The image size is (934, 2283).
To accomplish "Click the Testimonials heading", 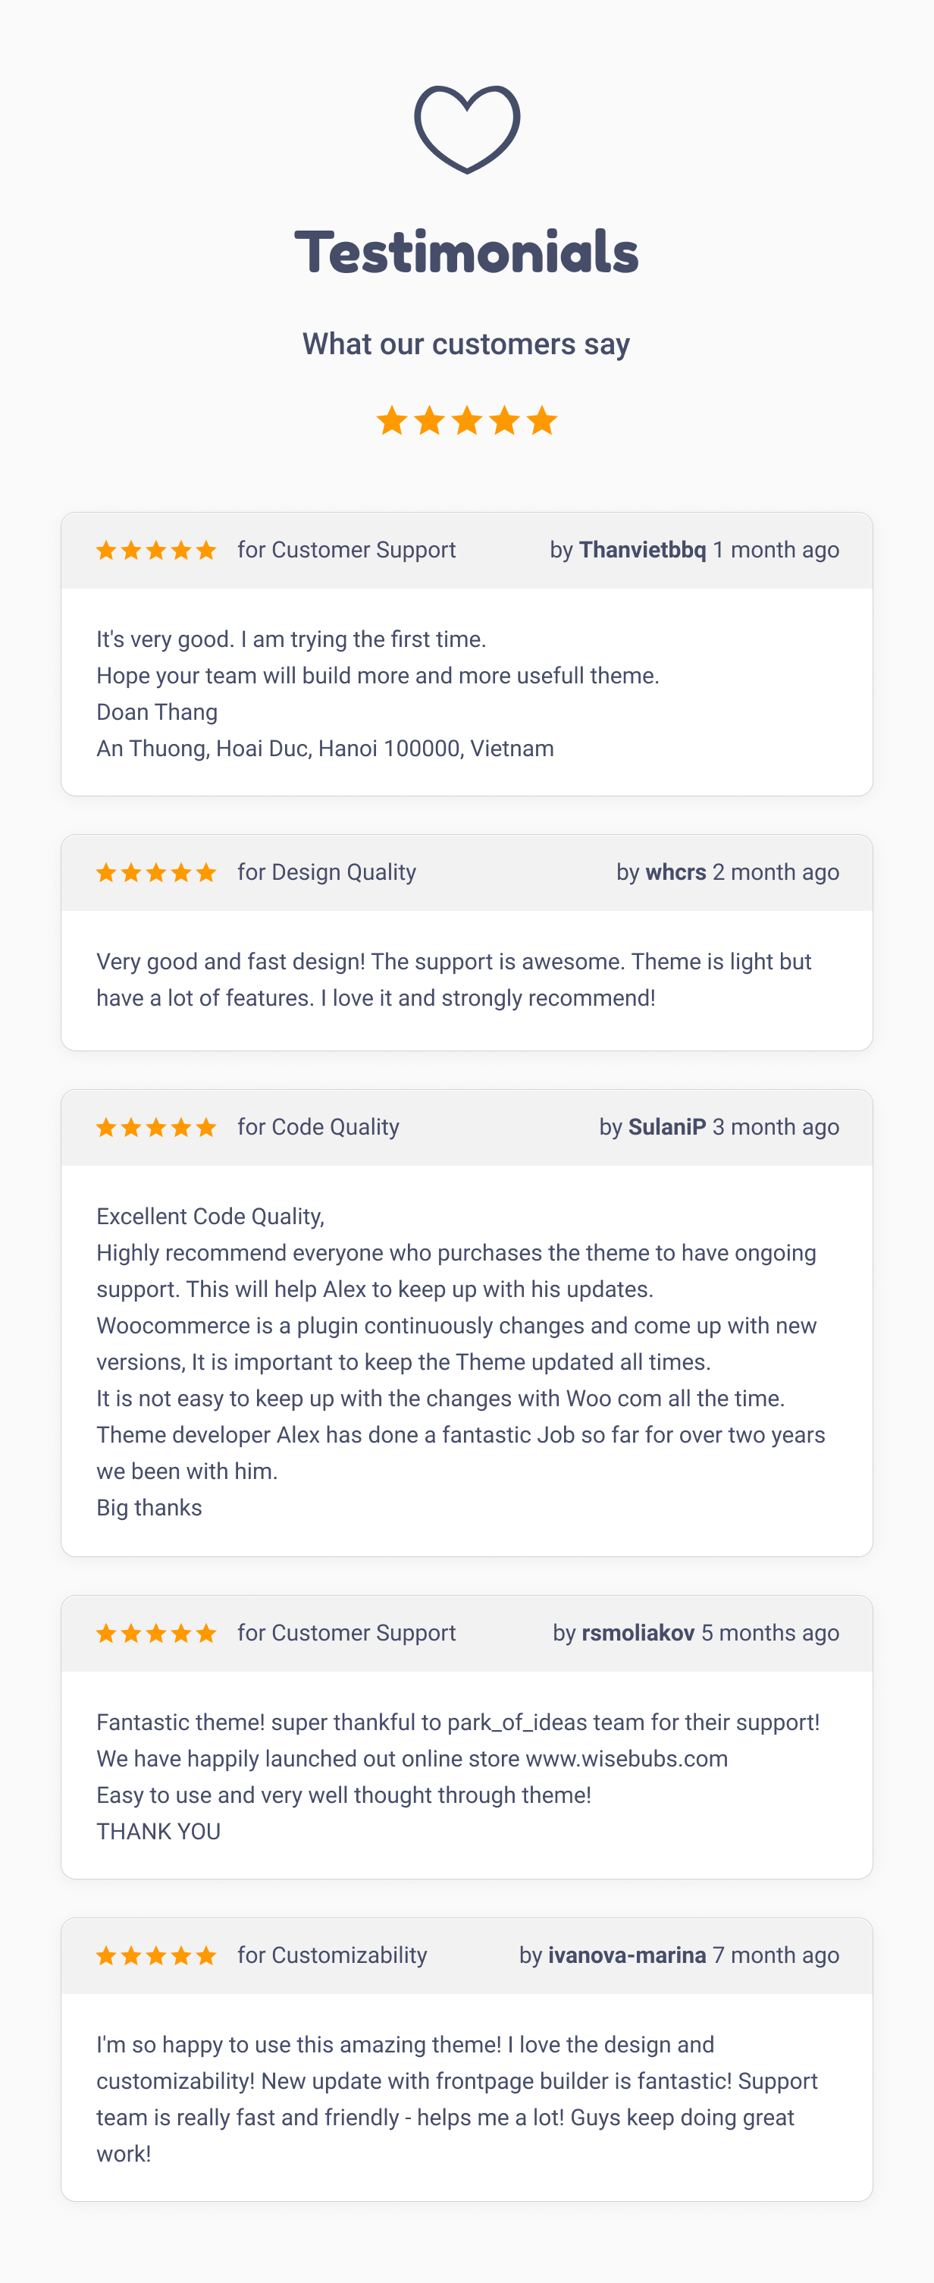I will [467, 252].
